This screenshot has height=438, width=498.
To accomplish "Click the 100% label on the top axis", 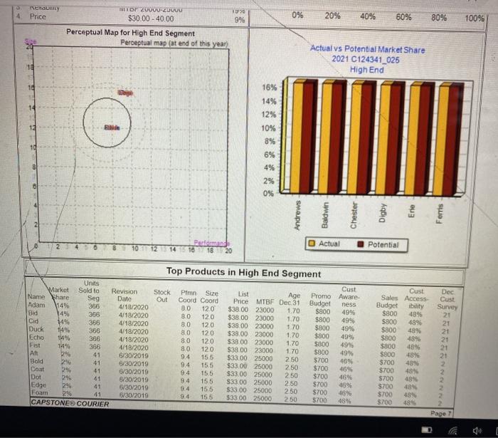I will tap(475, 18).
